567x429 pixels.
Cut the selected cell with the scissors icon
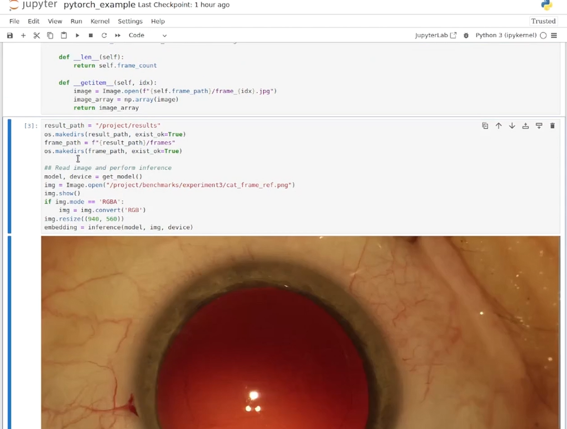37,35
